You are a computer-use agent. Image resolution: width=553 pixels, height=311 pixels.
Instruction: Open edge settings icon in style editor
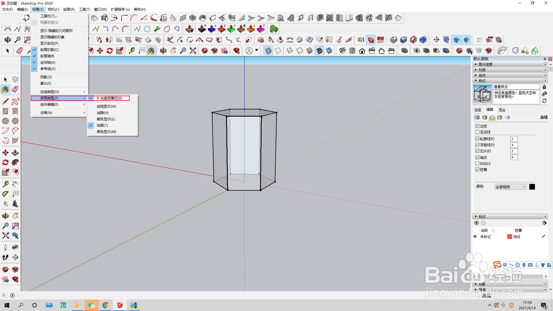tap(477, 117)
